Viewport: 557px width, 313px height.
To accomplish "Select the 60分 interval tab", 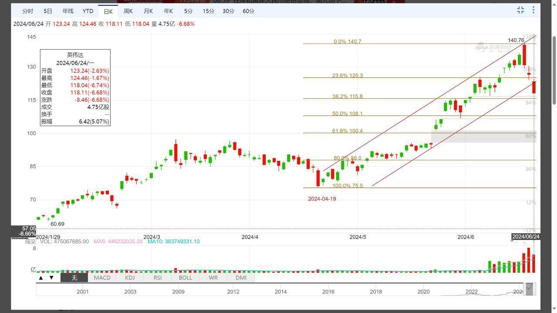I will pos(248,11).
